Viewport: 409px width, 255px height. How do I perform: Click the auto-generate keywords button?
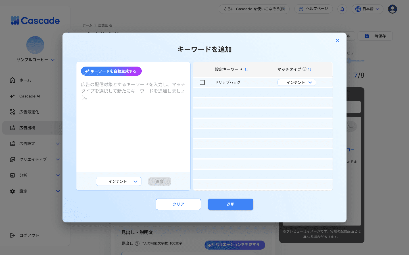click(x=111, y=71)
